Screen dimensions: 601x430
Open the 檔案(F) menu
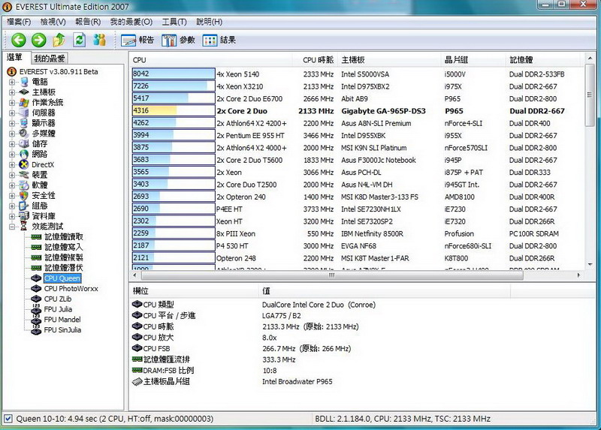click(x=19, y=22)
